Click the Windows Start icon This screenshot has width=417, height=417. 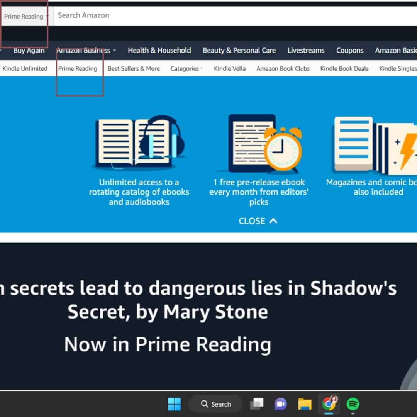[174, 404]
